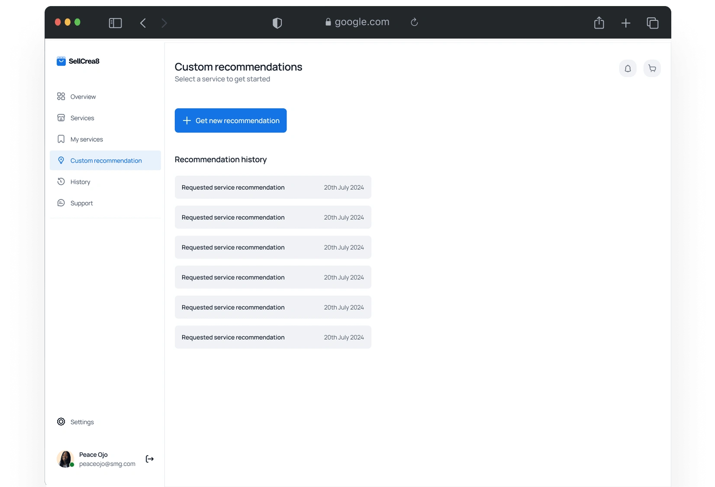Image resolution: width=715 pixels, height=487 pixels.
Task: Open Overview in the sidebar
Action: 83,97
